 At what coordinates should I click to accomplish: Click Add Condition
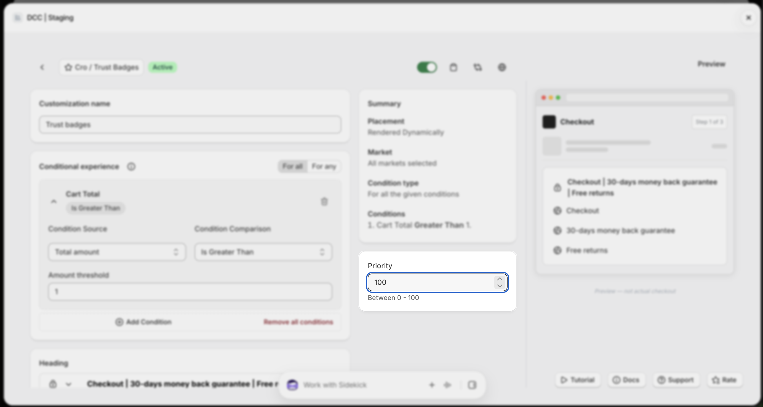click(x=143, y=322)
